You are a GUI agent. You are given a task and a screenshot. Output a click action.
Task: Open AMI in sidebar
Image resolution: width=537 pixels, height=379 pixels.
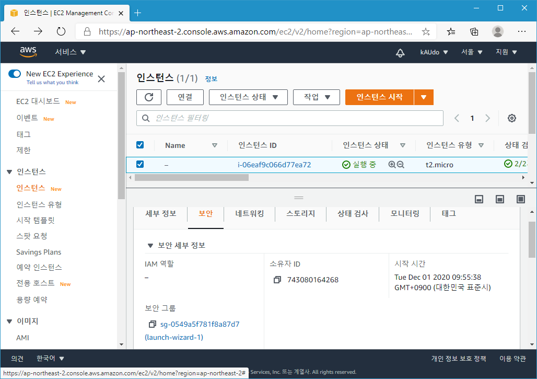22,338
